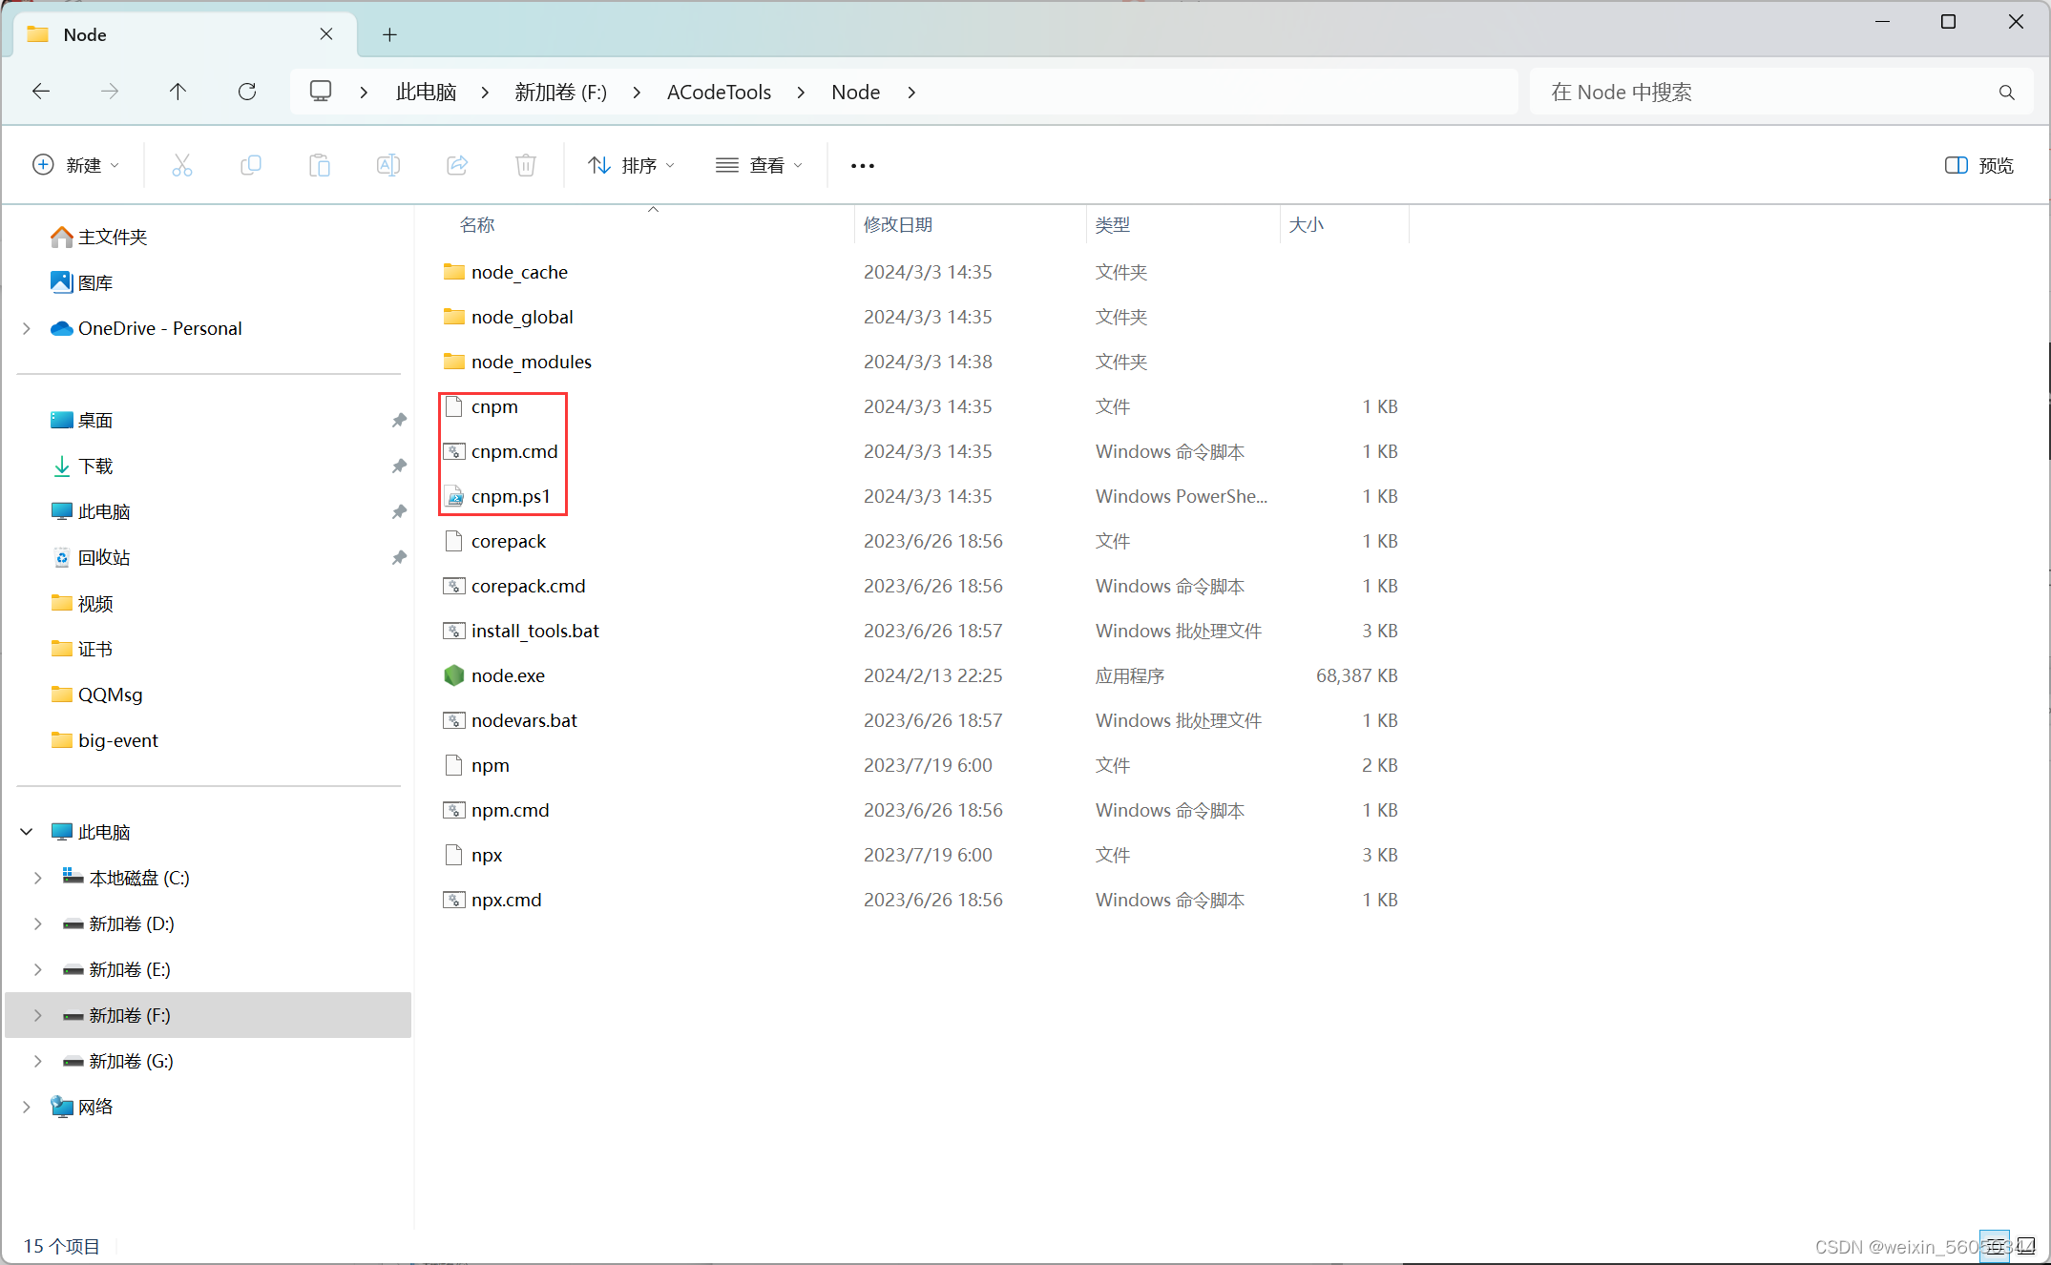
Task: Go back with the Back arrow
Action: 41,92
